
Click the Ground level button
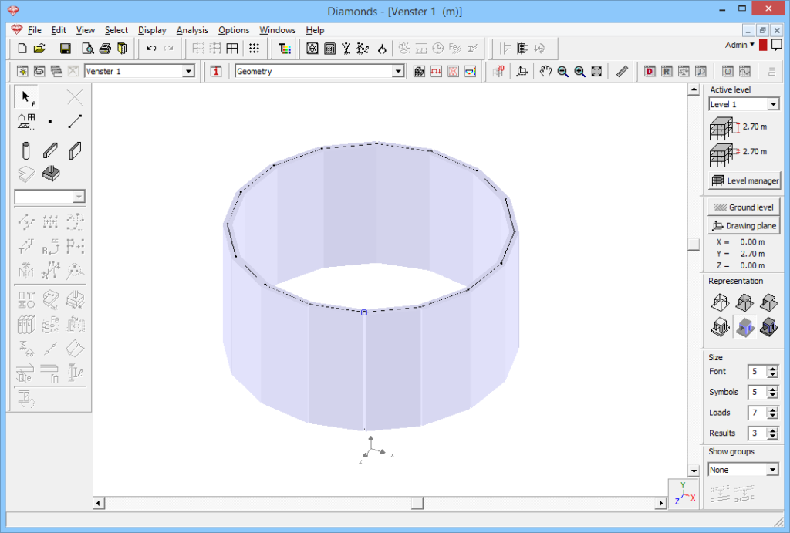coord(744,207)
